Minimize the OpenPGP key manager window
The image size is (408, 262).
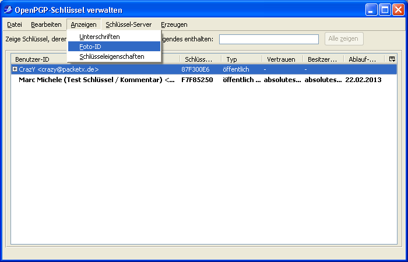point(371,10)
